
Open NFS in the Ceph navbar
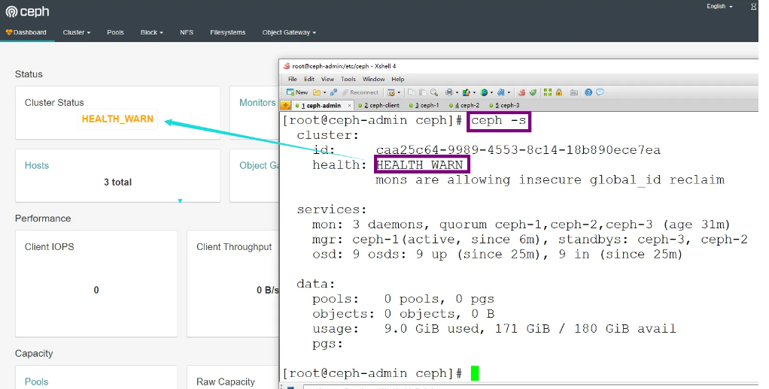click(x=187, y=32)
